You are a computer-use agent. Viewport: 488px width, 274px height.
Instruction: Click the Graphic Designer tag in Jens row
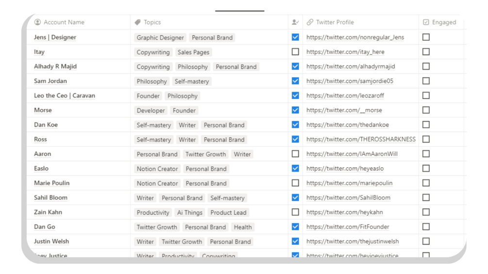tap(160, 38)
